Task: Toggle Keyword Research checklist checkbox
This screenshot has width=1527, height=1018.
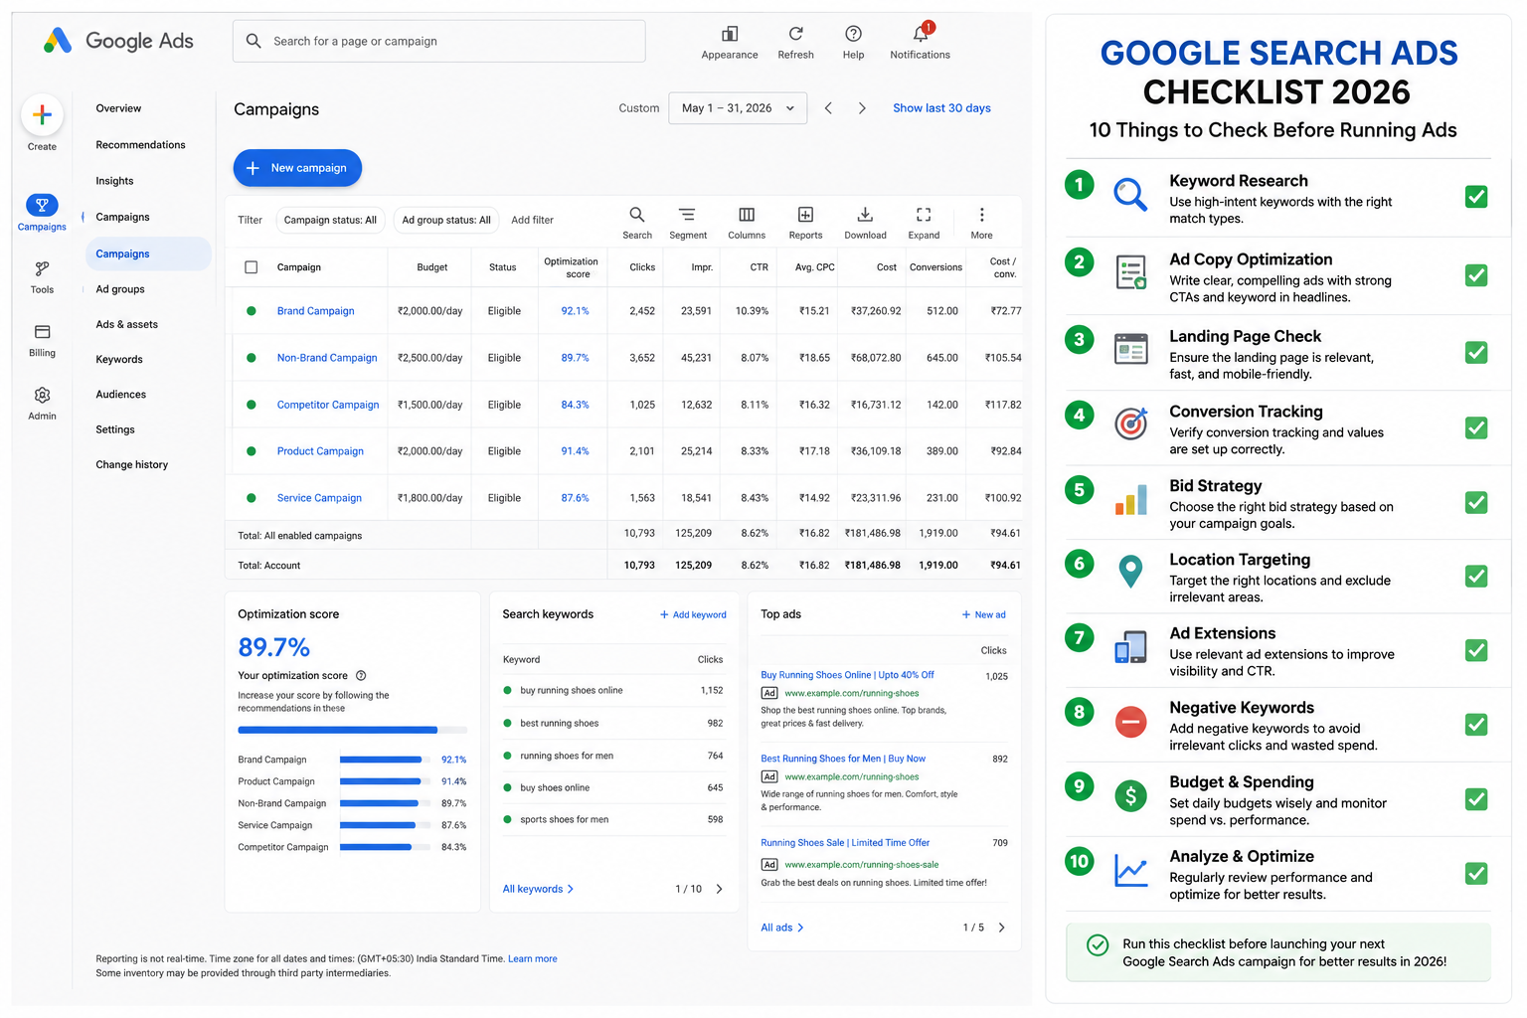Action: coord(1476,197)
